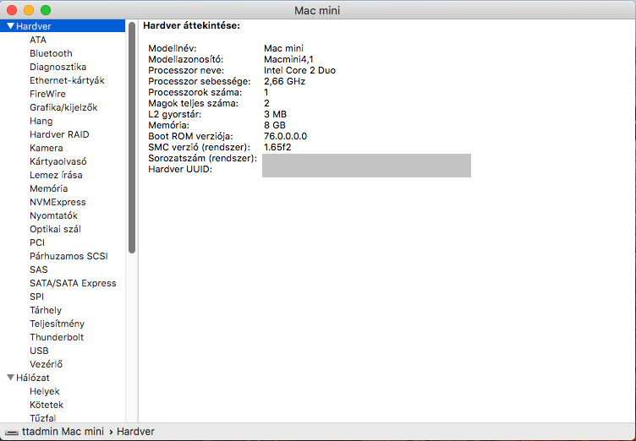Click the Hardver áttekintése heading
This screenshot has width=636, height=441.
pyautogui.click(x=191, y=25)
